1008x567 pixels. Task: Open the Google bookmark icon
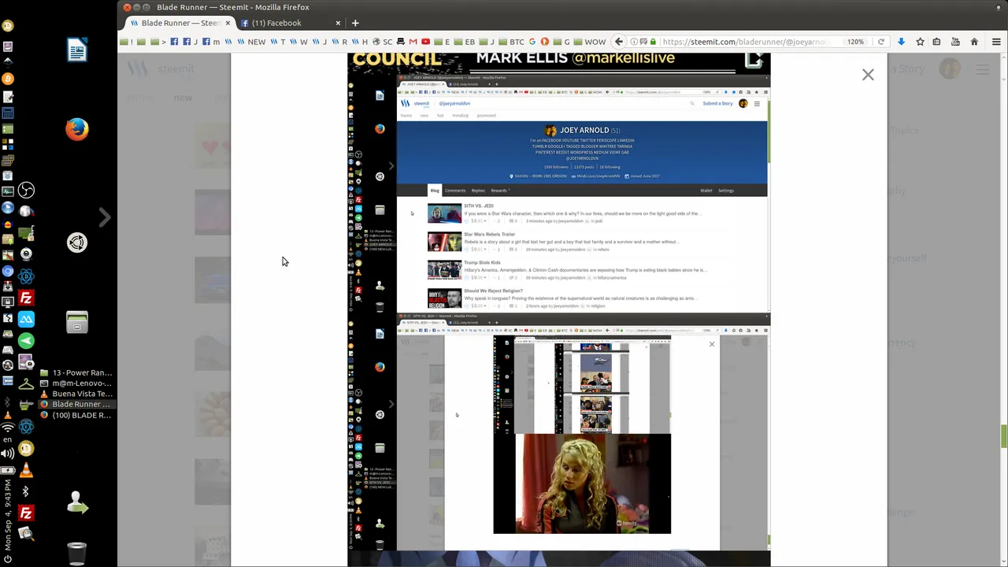532,42
